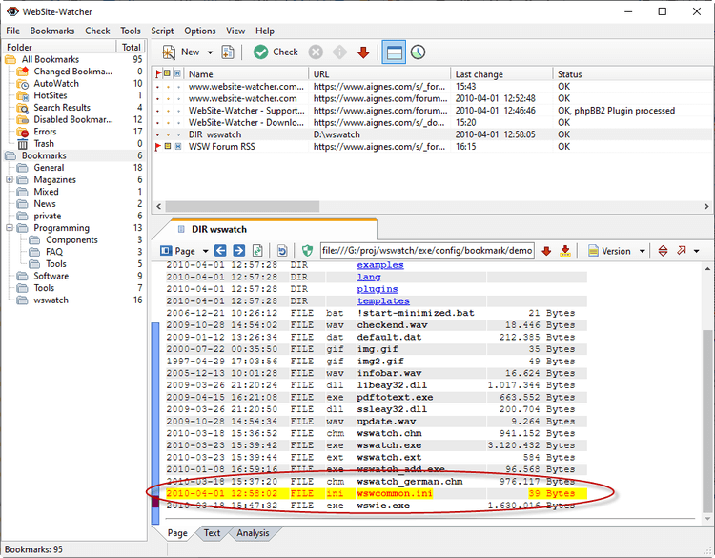
Task: Open the AutoWatch clock icon in toolbar
Action: coord(418,52)
